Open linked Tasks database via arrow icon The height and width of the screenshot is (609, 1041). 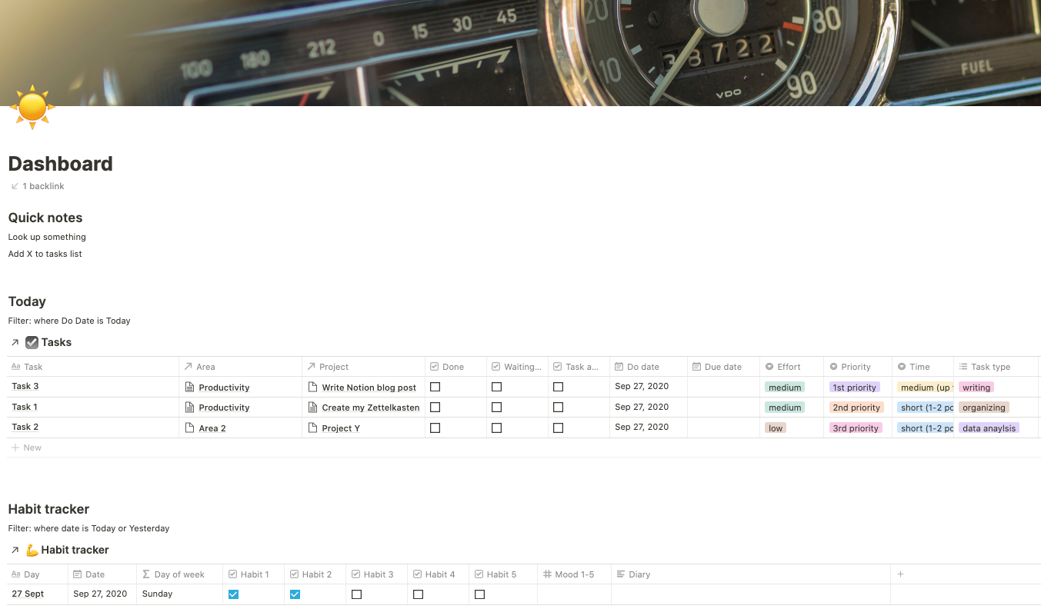[15, 343]
